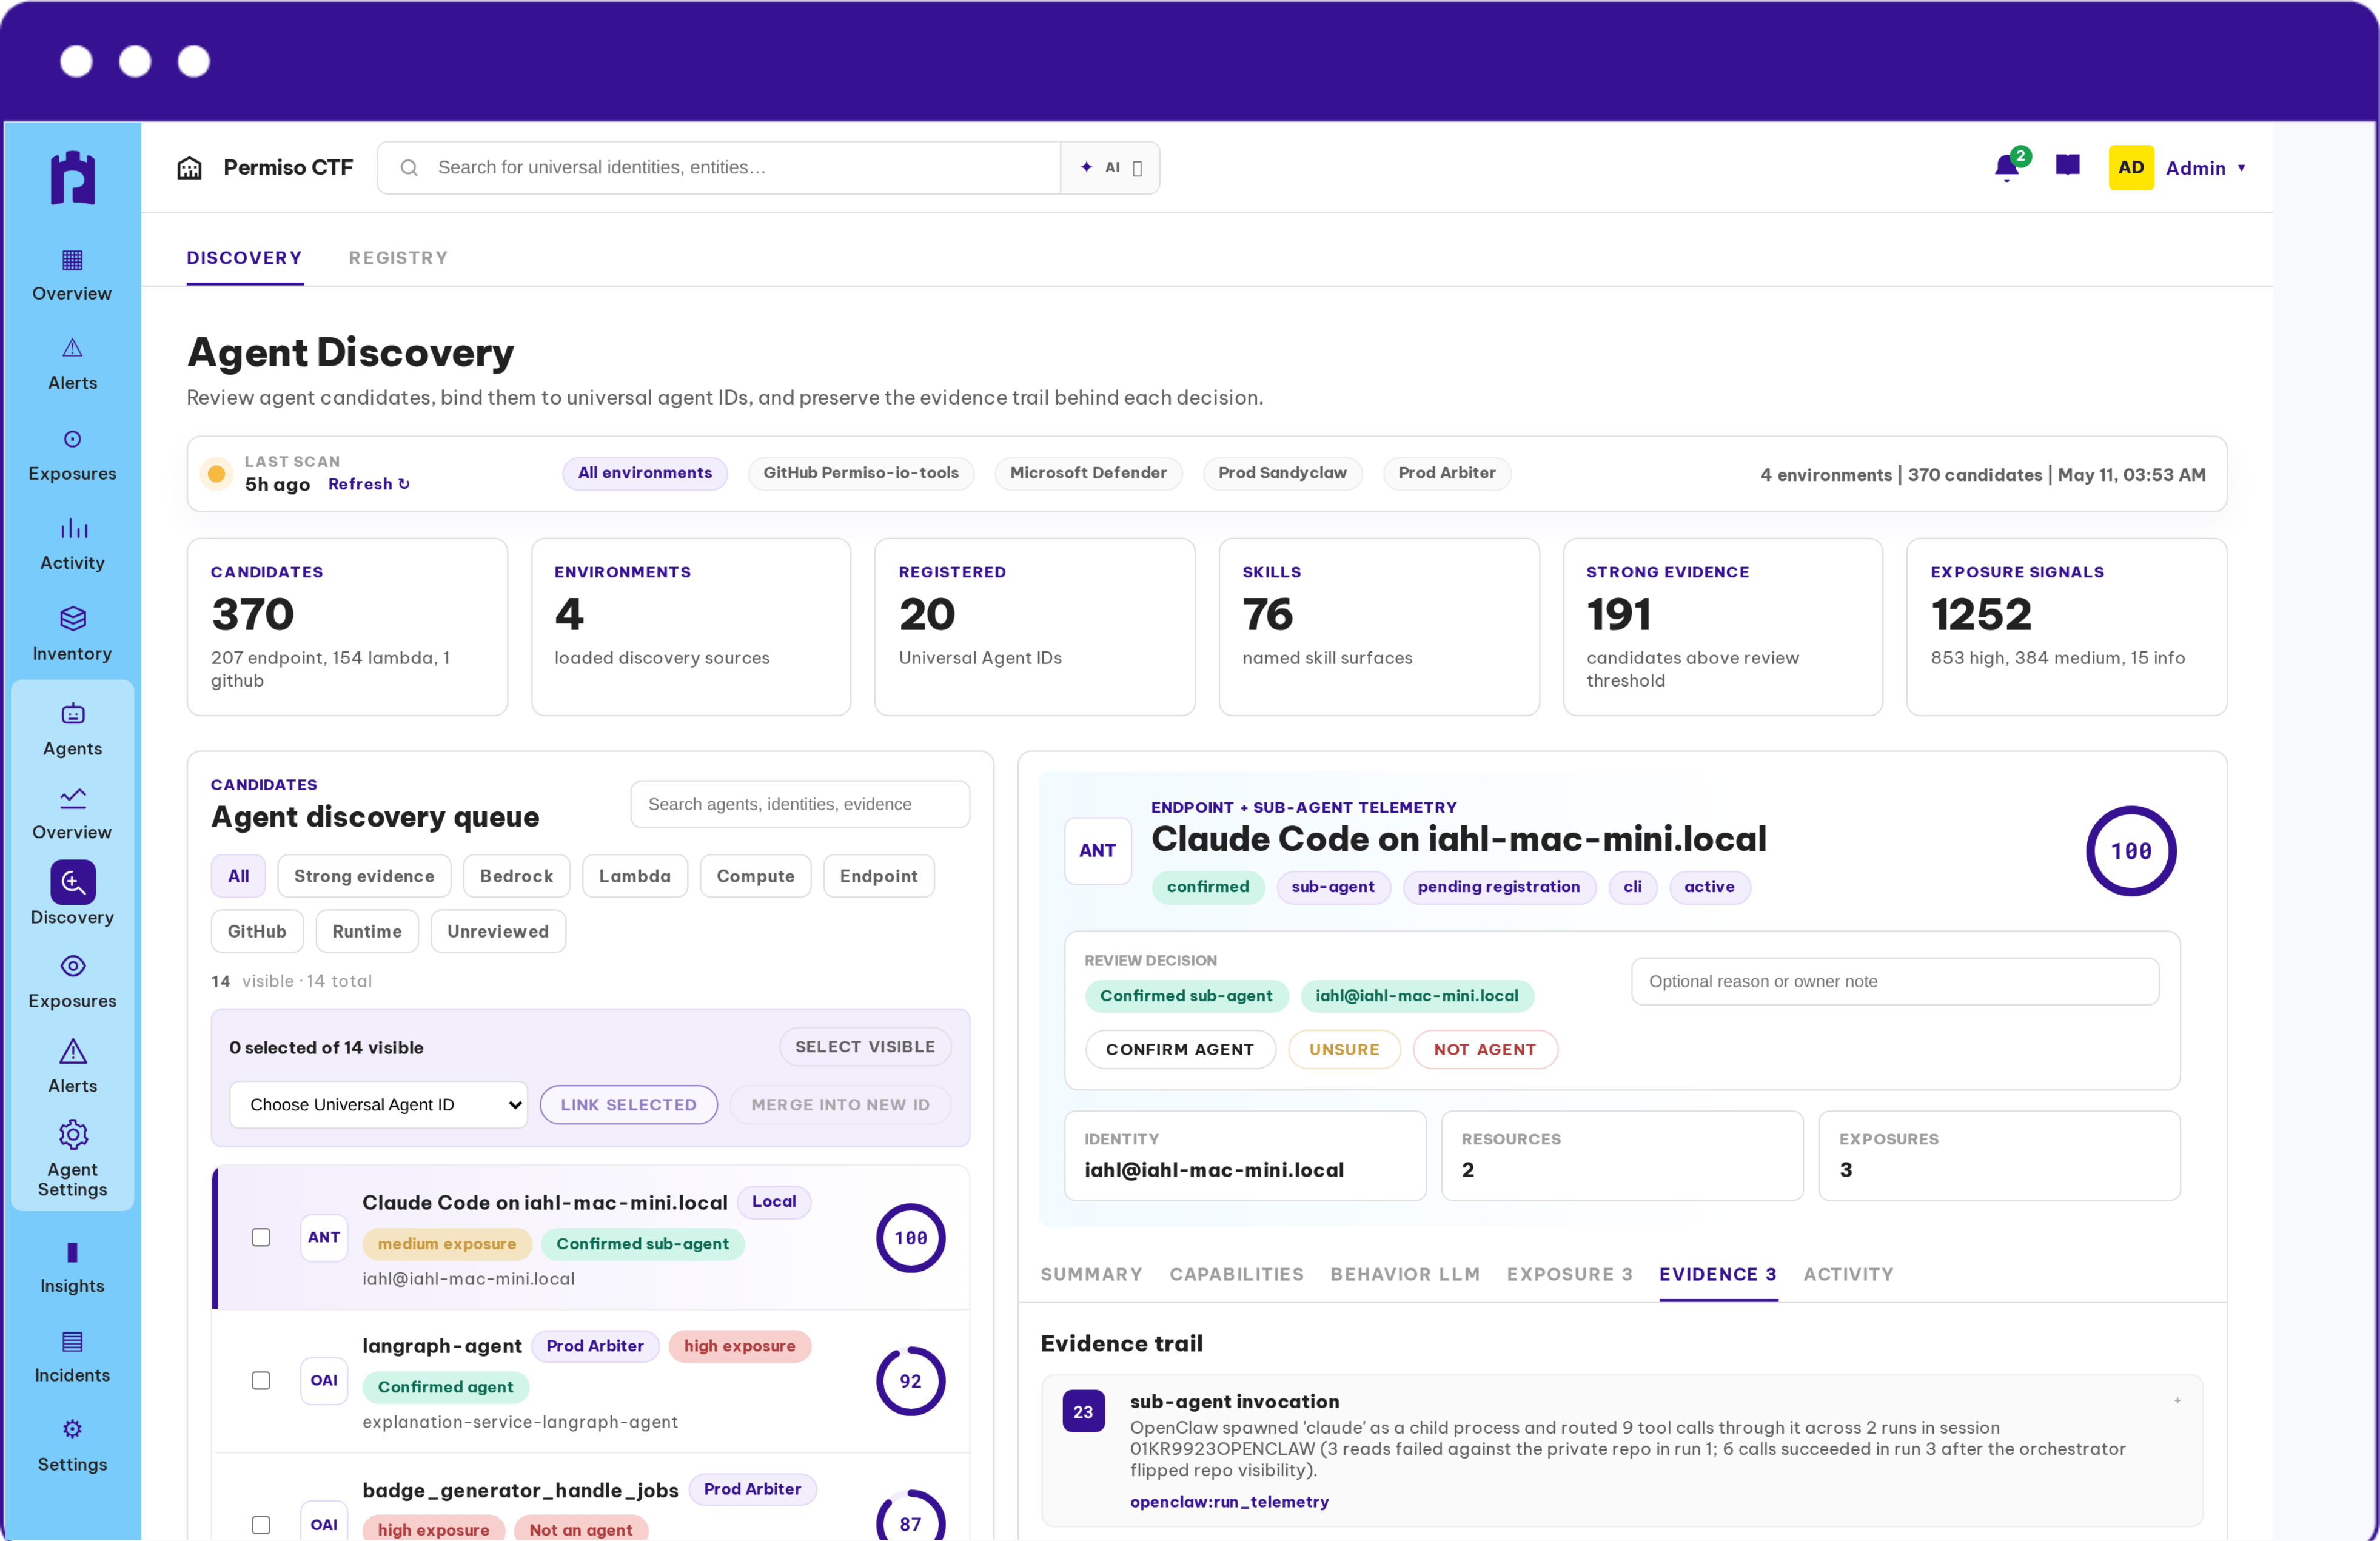This screenshot has width=2380, height=1541.
Task: Toggle the Lambda filter chip
Action: point(635,877)
